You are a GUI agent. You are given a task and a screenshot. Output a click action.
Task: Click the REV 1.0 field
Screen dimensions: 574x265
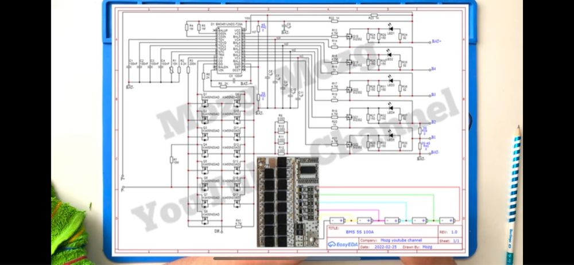pyautogui.click(x=450, y=232)
